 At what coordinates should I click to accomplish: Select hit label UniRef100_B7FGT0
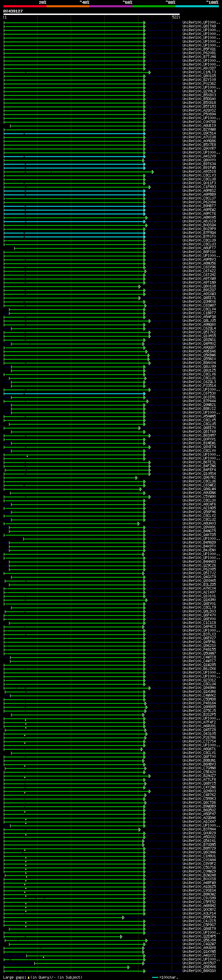click(199, 237)
